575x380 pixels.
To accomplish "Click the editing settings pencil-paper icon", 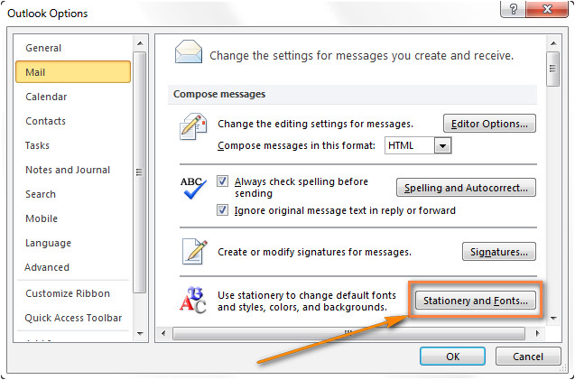I will click(x=193, y=129).
